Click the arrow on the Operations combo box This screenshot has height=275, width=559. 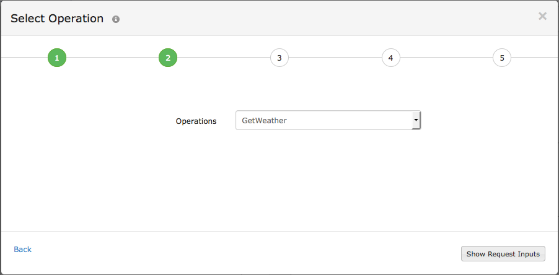(416, 120)
